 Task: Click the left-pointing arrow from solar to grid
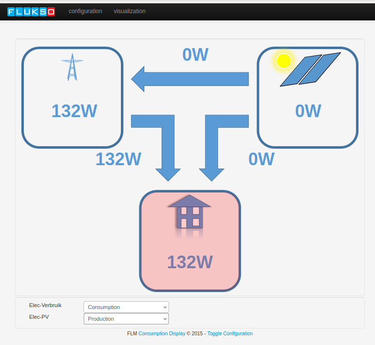tap(190, 79)
